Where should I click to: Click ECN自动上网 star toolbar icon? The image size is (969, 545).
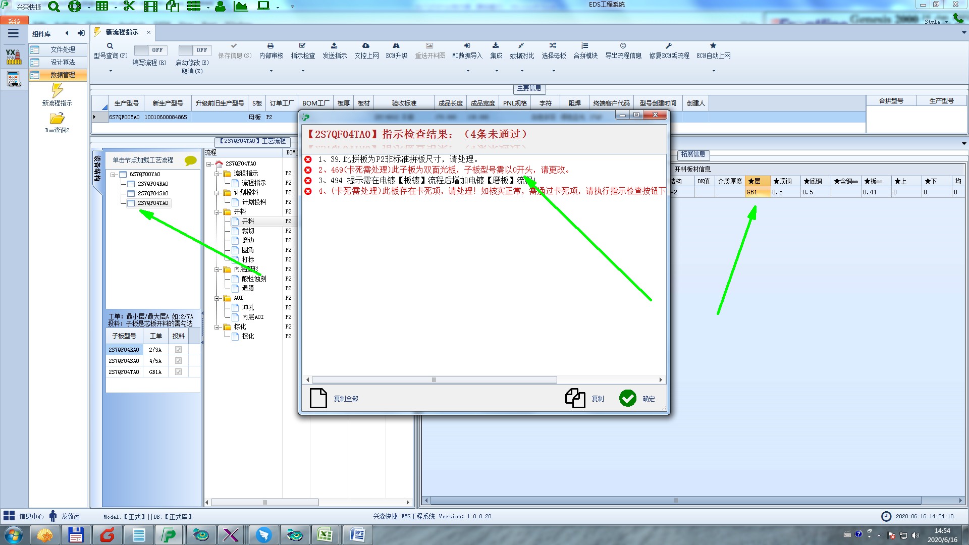(713, 46)
